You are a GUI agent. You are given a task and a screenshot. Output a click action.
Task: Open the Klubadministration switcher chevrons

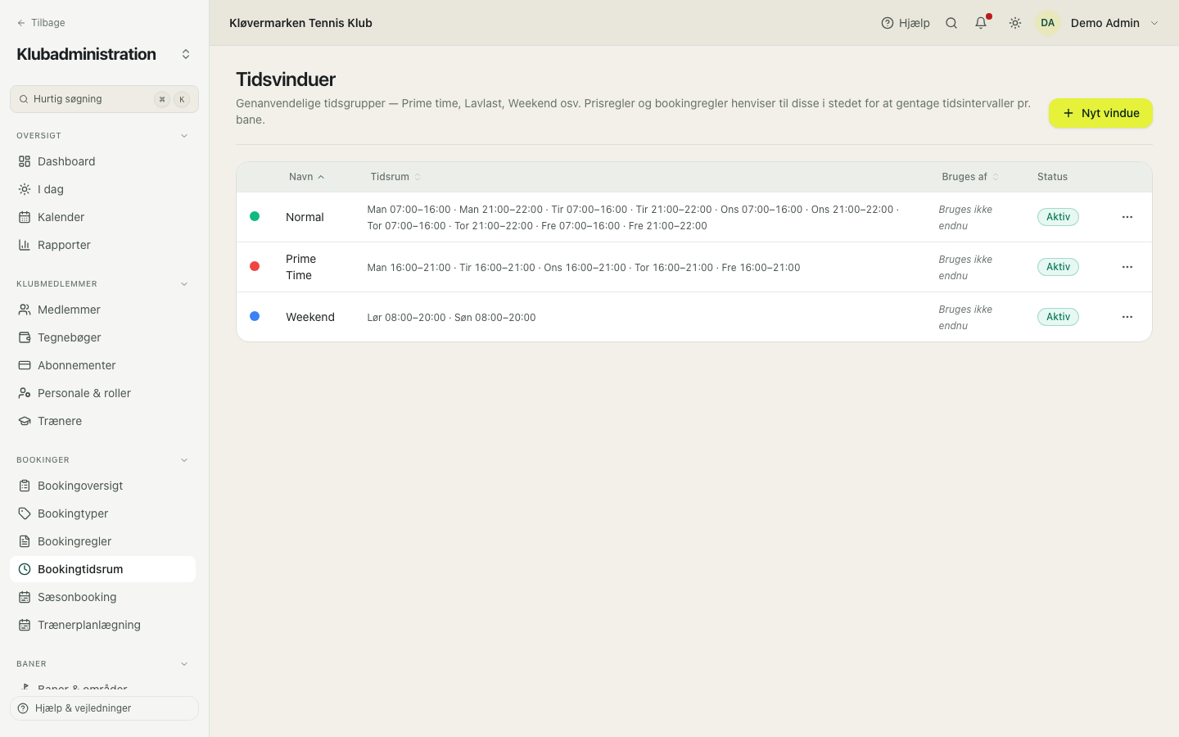pyautogui.click(x=186, y=54)
